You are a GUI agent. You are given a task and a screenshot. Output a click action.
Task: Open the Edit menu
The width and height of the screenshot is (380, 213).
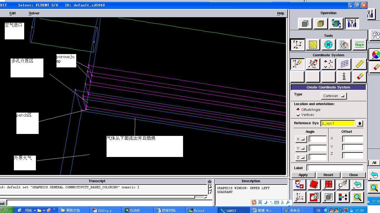pos(13,13)
